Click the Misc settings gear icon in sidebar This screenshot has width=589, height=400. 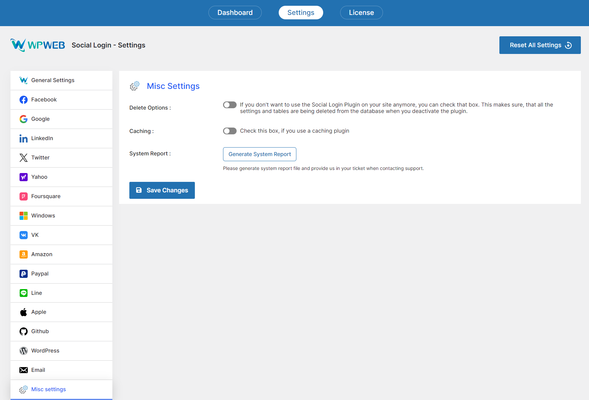[23, 389]
